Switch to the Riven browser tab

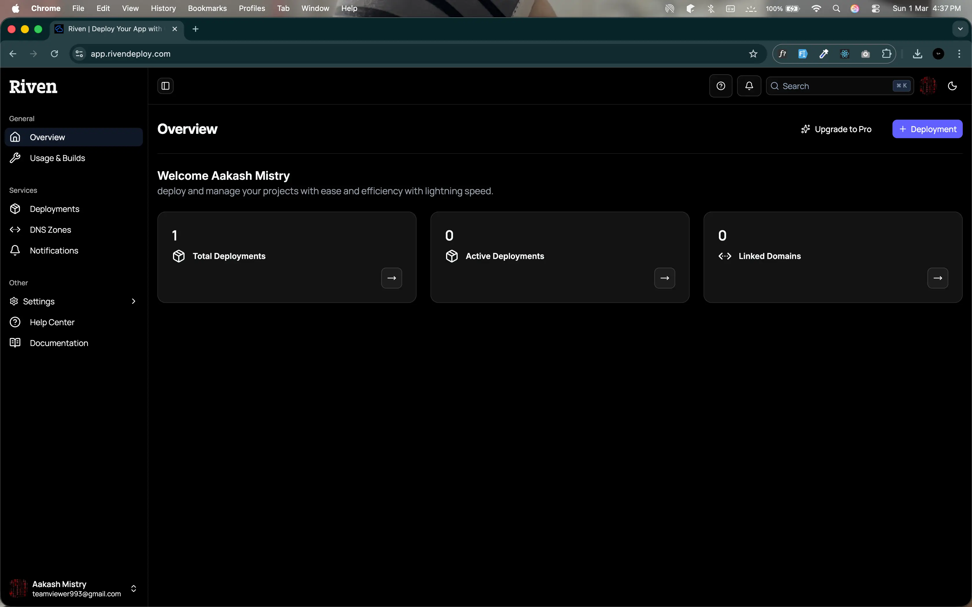click(x=113, y=29)
